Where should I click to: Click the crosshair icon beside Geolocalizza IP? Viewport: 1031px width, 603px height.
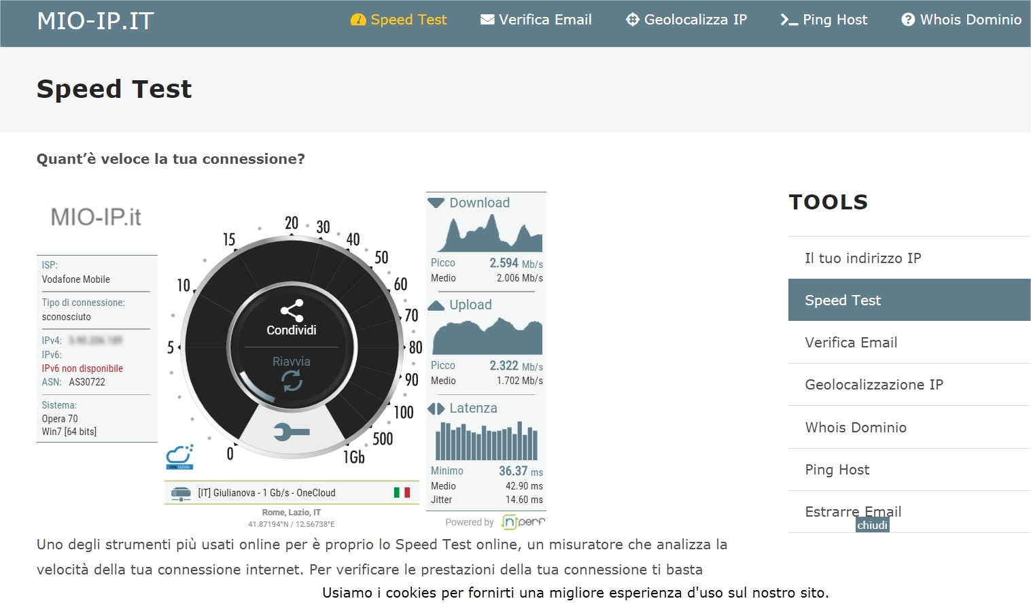pos(633,20)
